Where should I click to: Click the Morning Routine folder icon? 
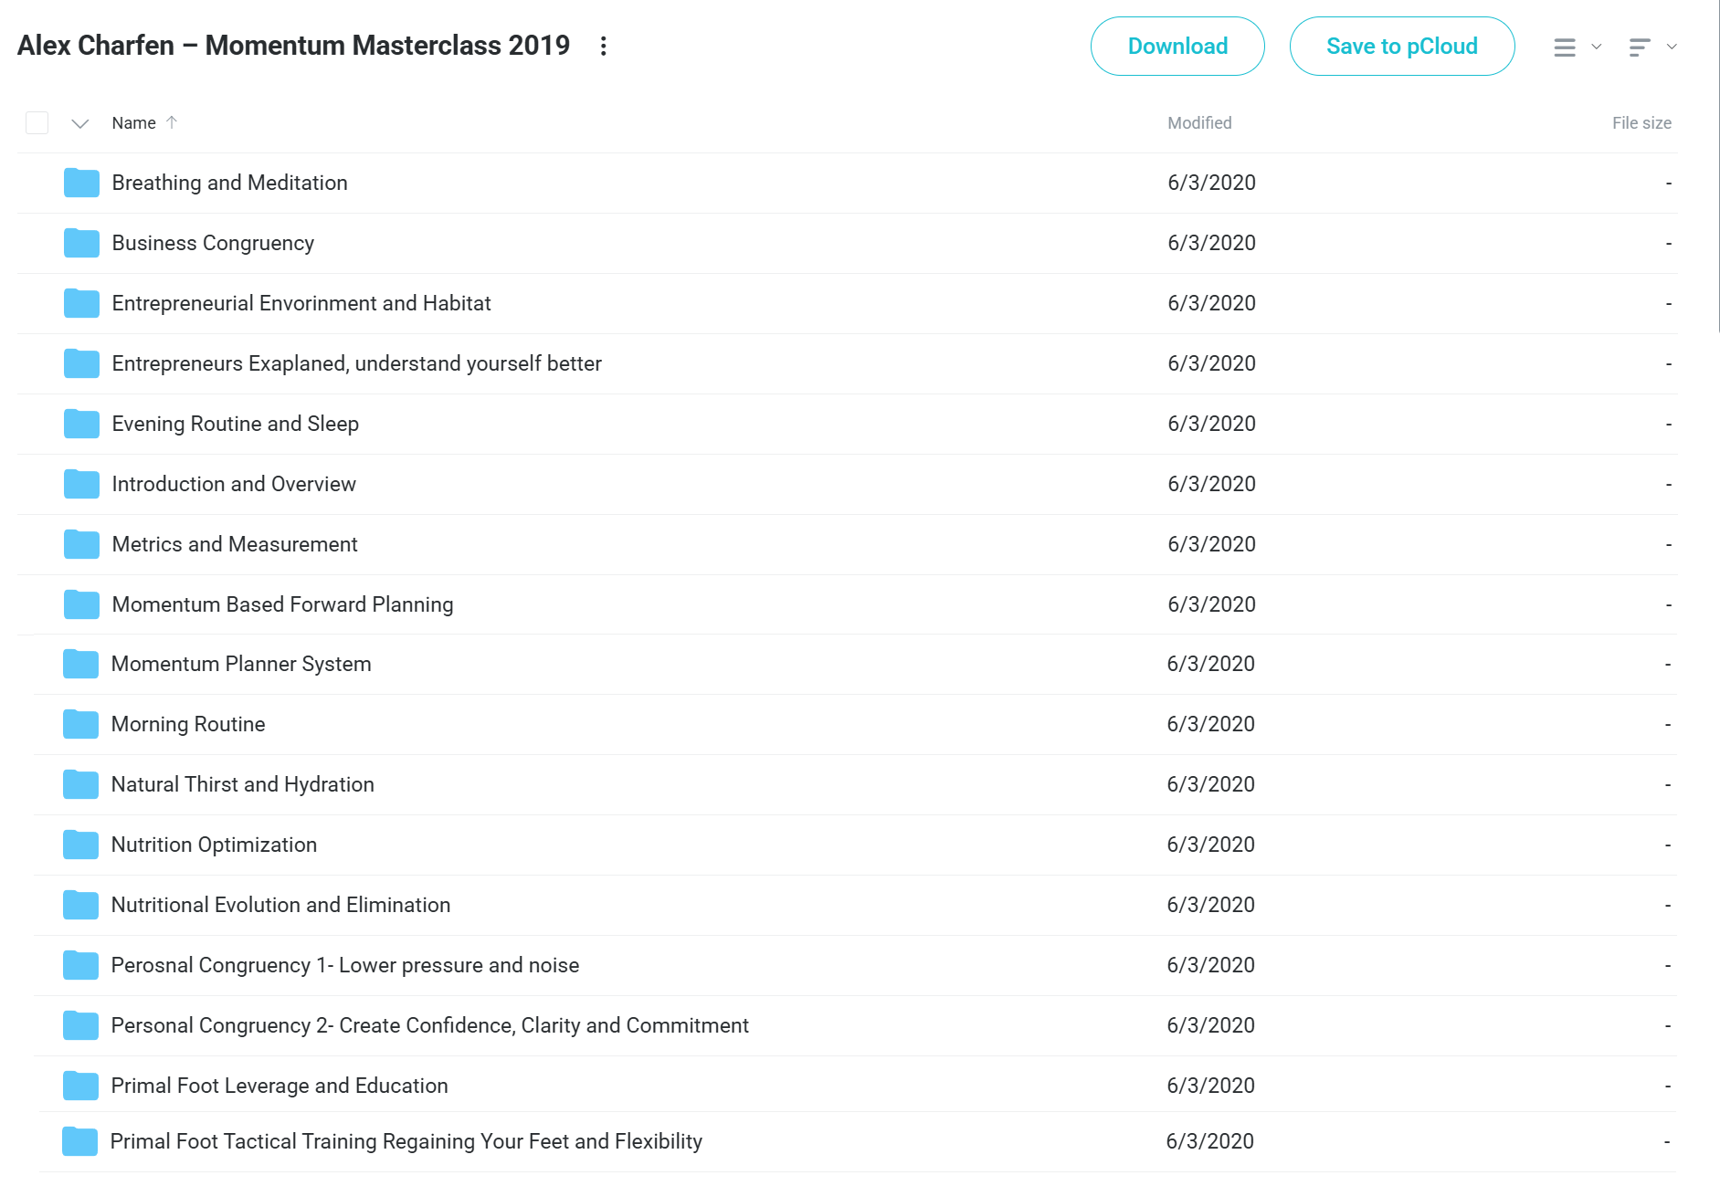[x=80, y=724]
